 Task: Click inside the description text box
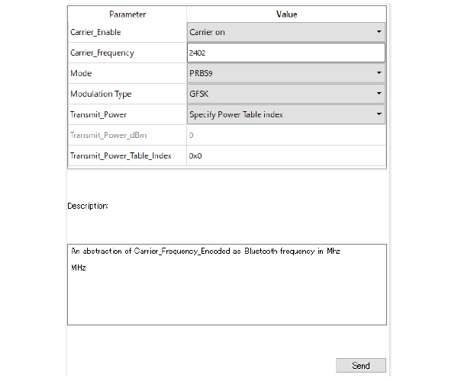click(227, 284)
